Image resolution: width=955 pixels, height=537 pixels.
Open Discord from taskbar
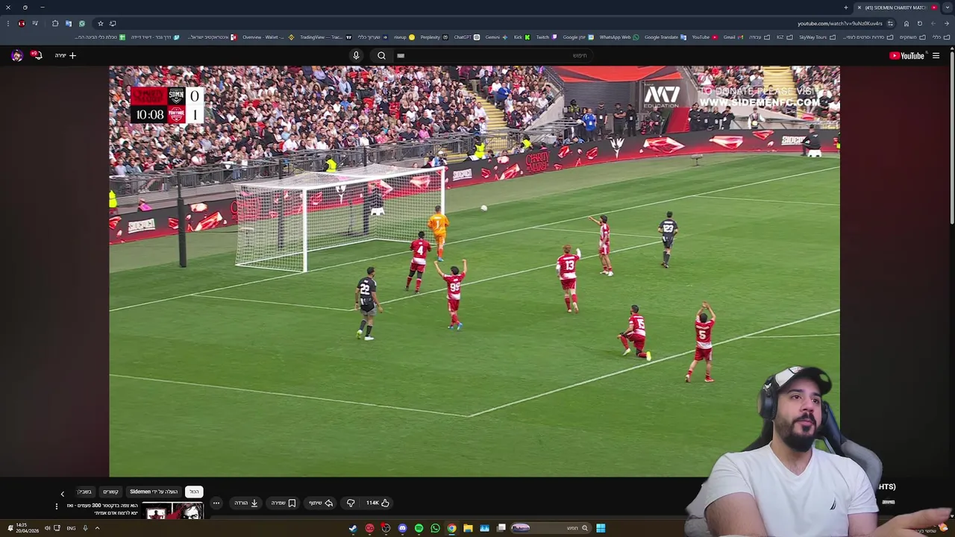[x=402, y=528]
